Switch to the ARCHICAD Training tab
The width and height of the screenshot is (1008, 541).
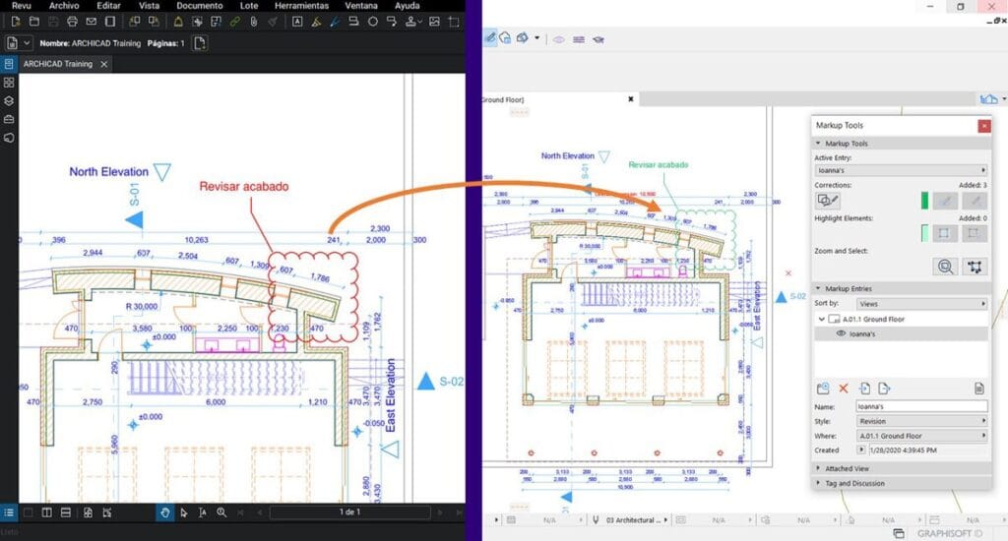58,64
